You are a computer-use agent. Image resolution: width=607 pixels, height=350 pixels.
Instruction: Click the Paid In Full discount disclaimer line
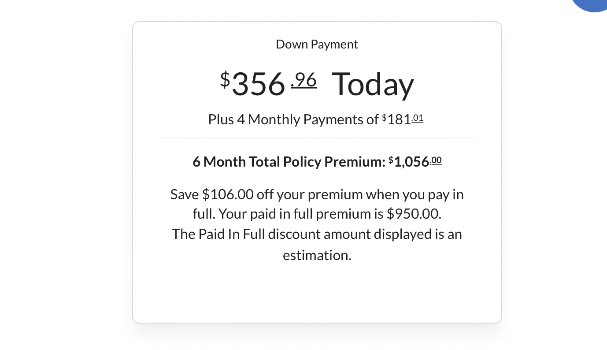317,234
